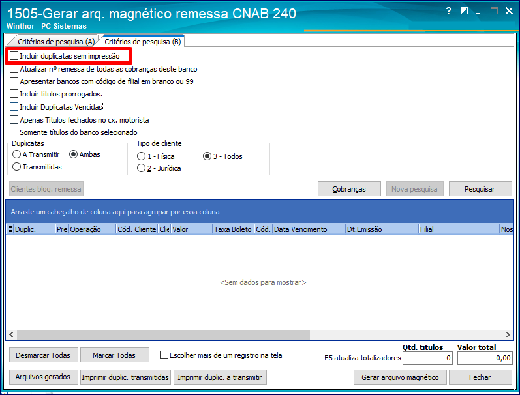This screenshot has width=520, height=395.
Task: Minimize the 1505 window
Action: coord(478,12)
